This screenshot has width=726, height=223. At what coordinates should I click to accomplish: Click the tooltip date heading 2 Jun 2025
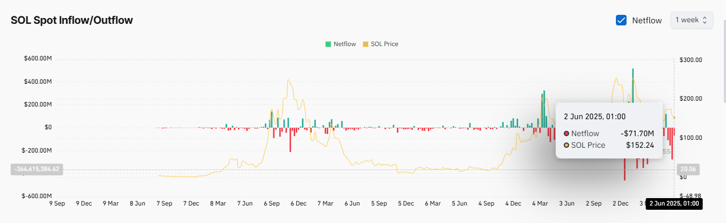pyautogui.click(x=595, y=117)
